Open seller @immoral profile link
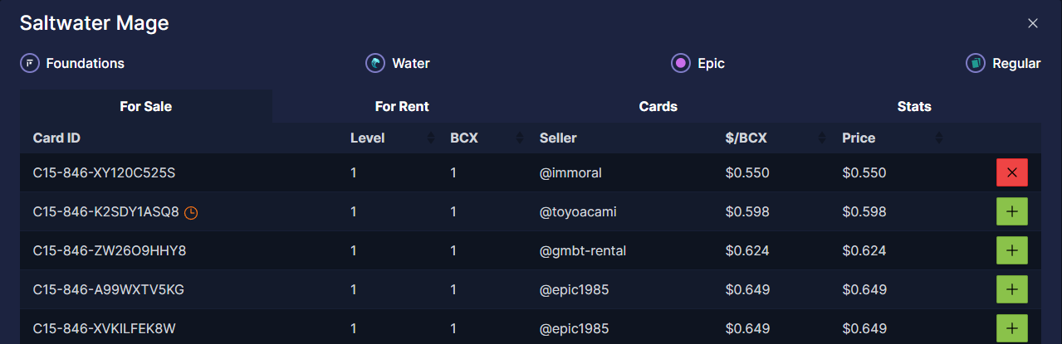 (x=570, y=173)
